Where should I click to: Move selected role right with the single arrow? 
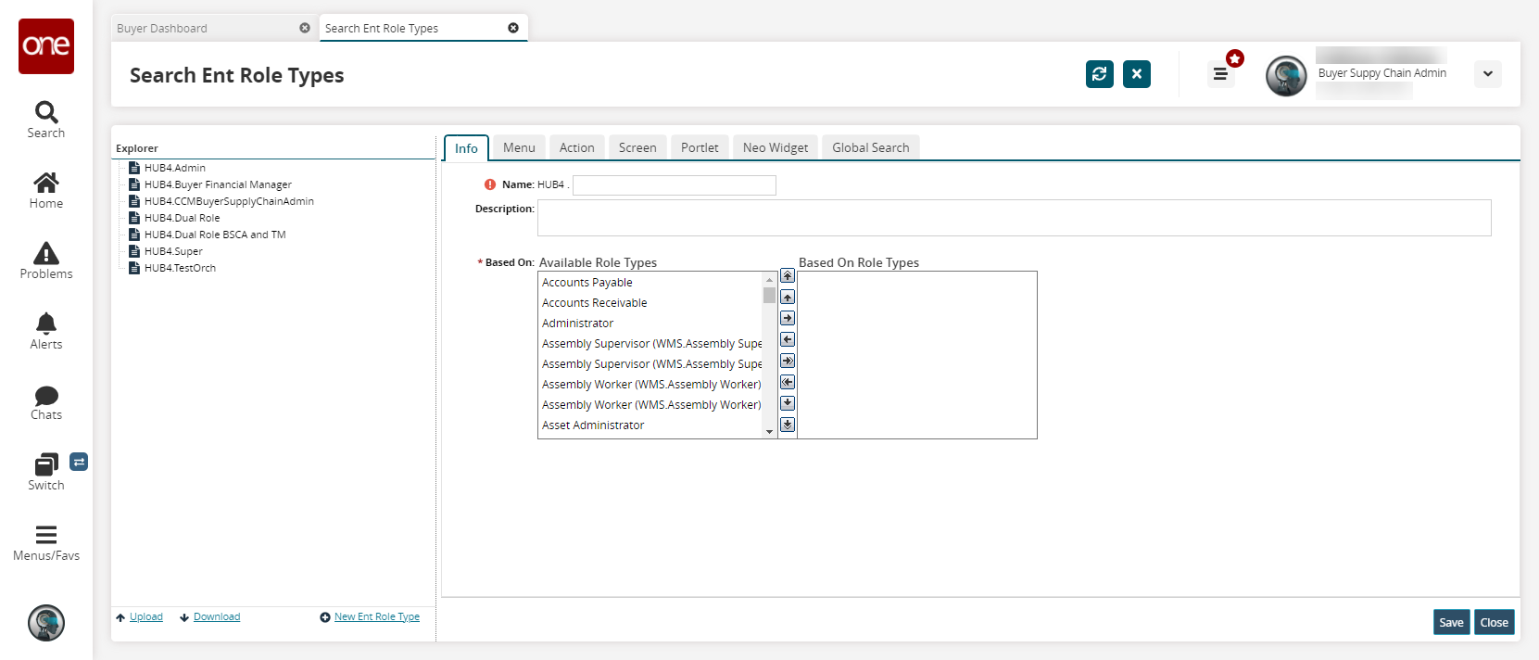(788, 318)
